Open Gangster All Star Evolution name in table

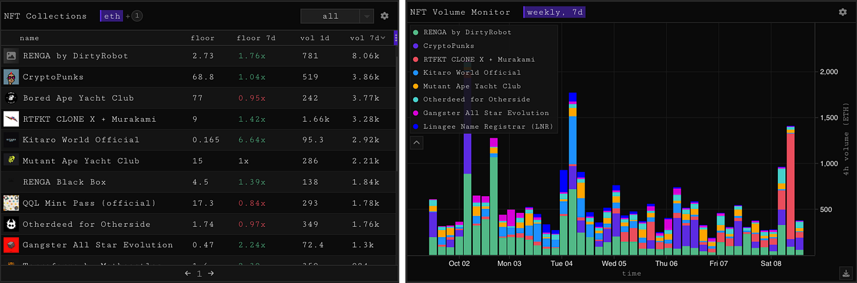pos(98,245)
